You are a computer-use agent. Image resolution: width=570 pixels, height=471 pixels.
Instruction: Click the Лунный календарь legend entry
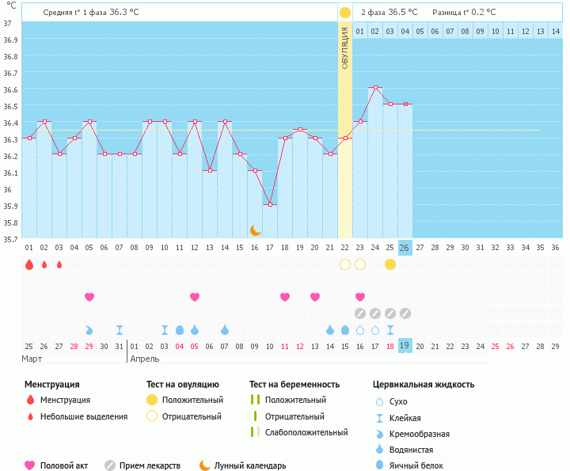pos(241,465)
